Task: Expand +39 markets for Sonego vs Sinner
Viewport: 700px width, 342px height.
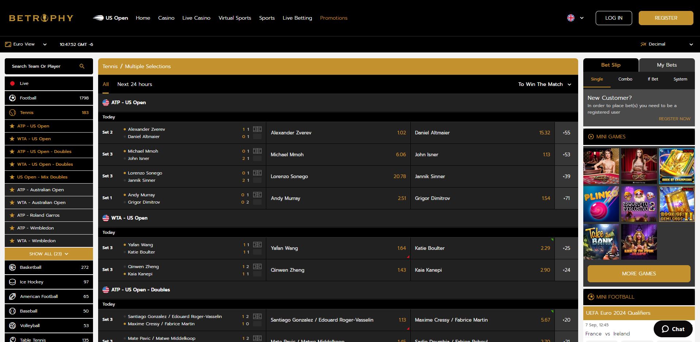Action: [x=566, y=176]
